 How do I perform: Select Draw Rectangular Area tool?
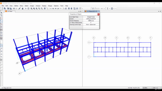[1, 35]
